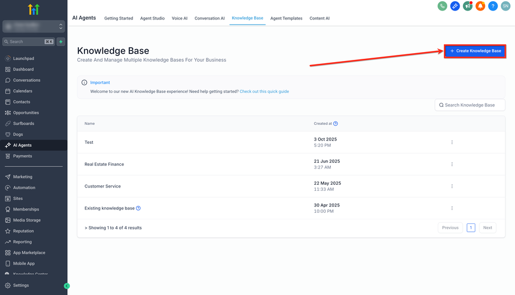Image resolution: width=515 pixels, height=295 pixels.
Task: Click the Search Knowledge Base field
Action: (x=470, y=105)
